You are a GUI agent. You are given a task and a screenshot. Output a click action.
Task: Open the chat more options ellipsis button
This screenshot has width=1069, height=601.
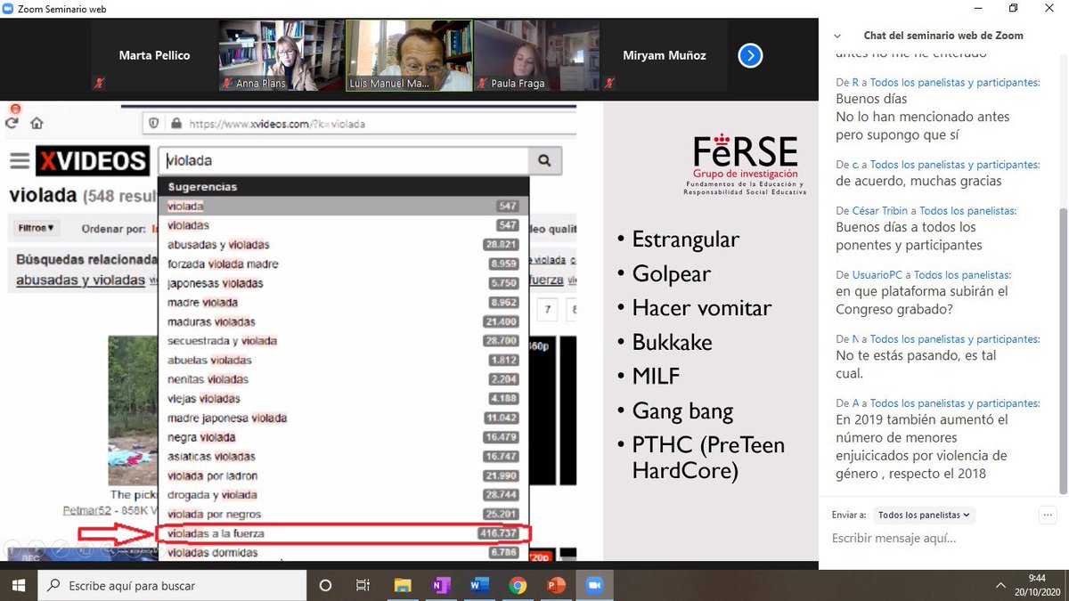1048,515
